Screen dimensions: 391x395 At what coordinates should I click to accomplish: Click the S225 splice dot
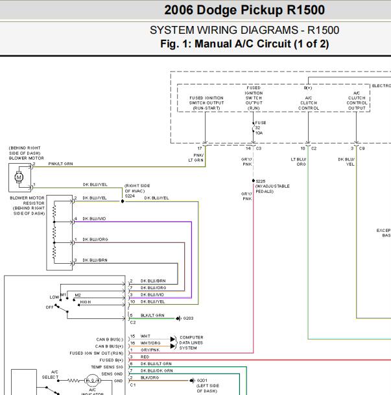coord(253,181)
